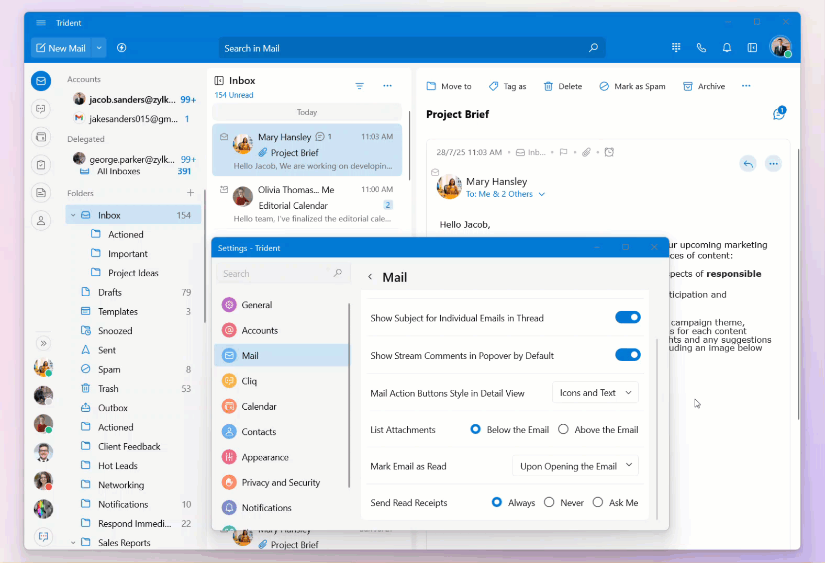Open email more actions ellipsis beside reply
Viewport: 825px width, 563px height.
pos(773,164)
